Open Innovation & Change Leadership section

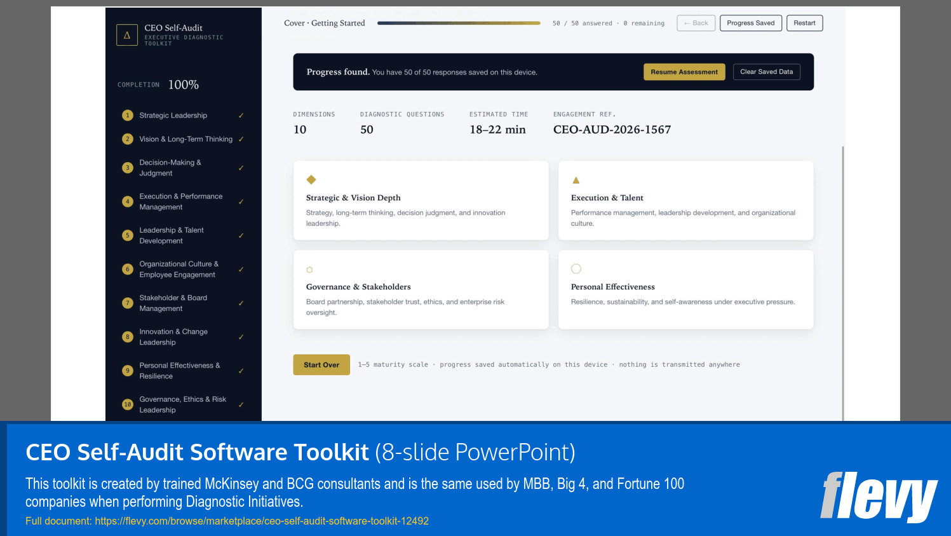click(x=184, y=337)
